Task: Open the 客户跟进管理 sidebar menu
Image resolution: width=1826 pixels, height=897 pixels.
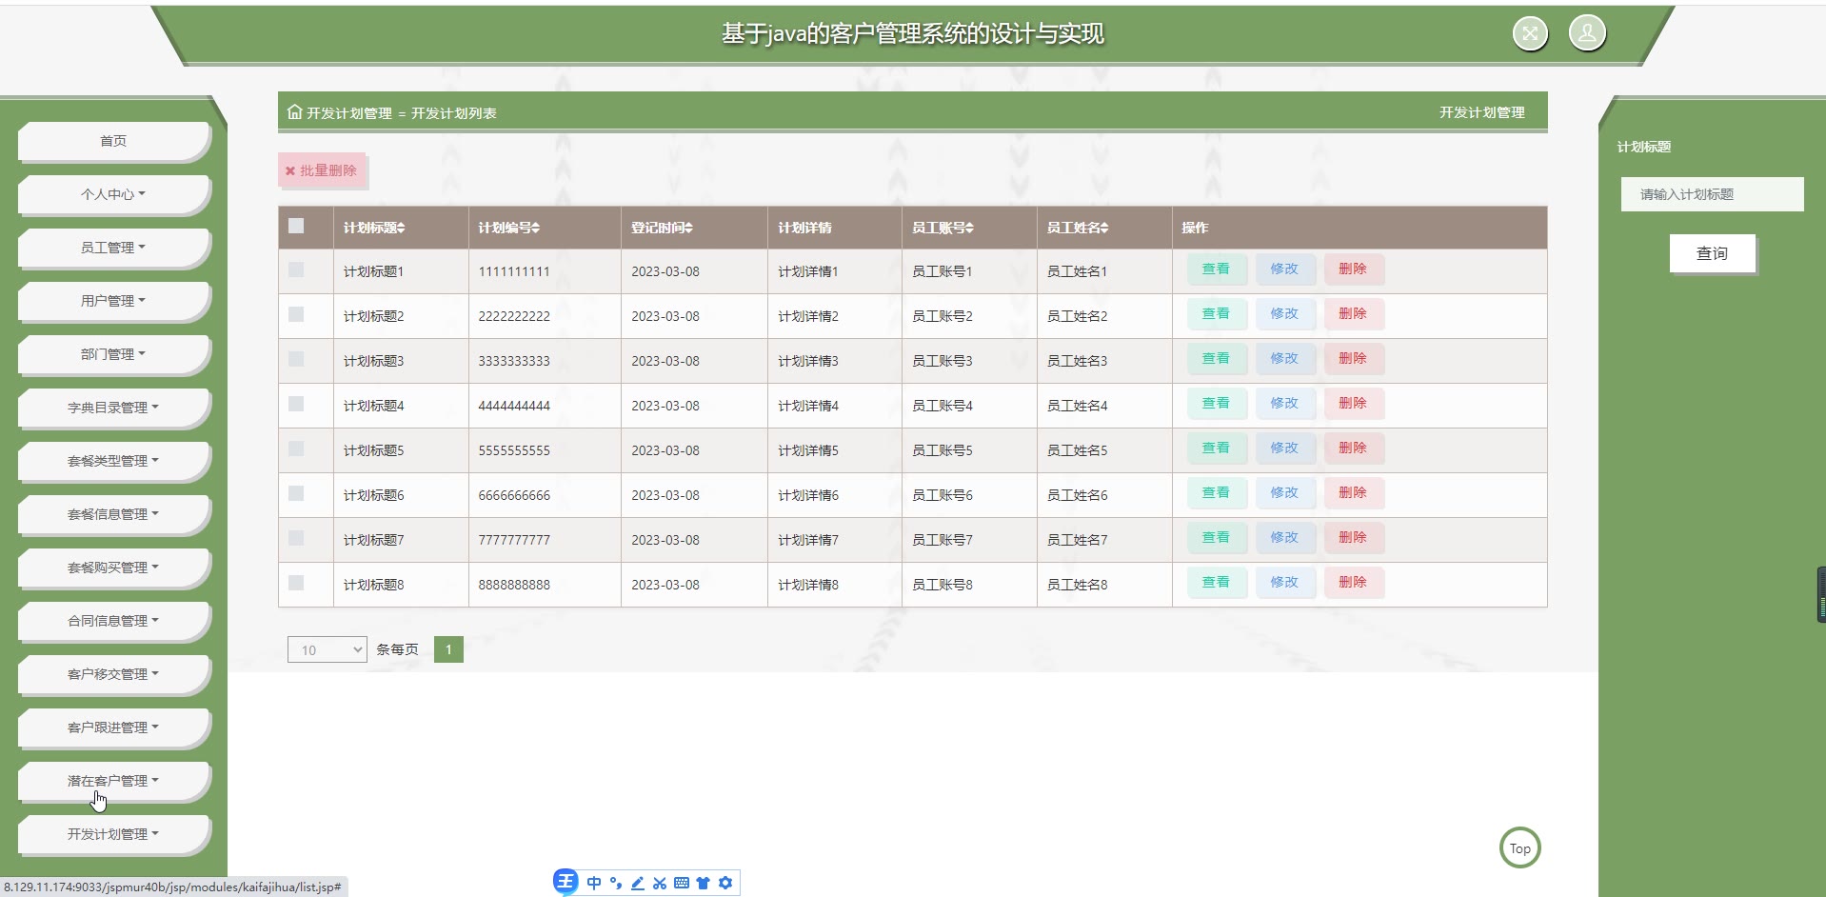Action: coord(113,728)
